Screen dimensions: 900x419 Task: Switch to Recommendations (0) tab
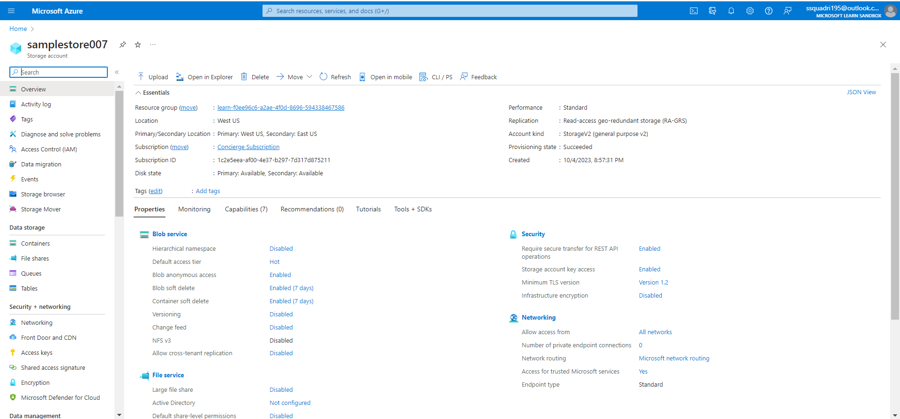312,209
